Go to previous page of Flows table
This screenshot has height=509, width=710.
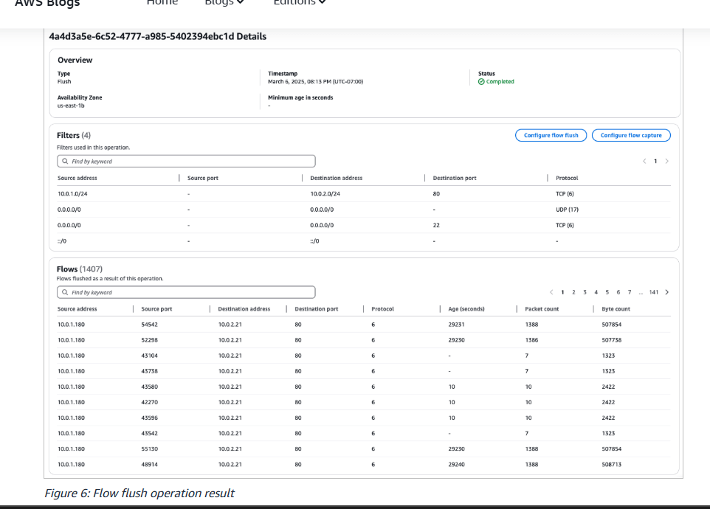[x=551, y=292]
